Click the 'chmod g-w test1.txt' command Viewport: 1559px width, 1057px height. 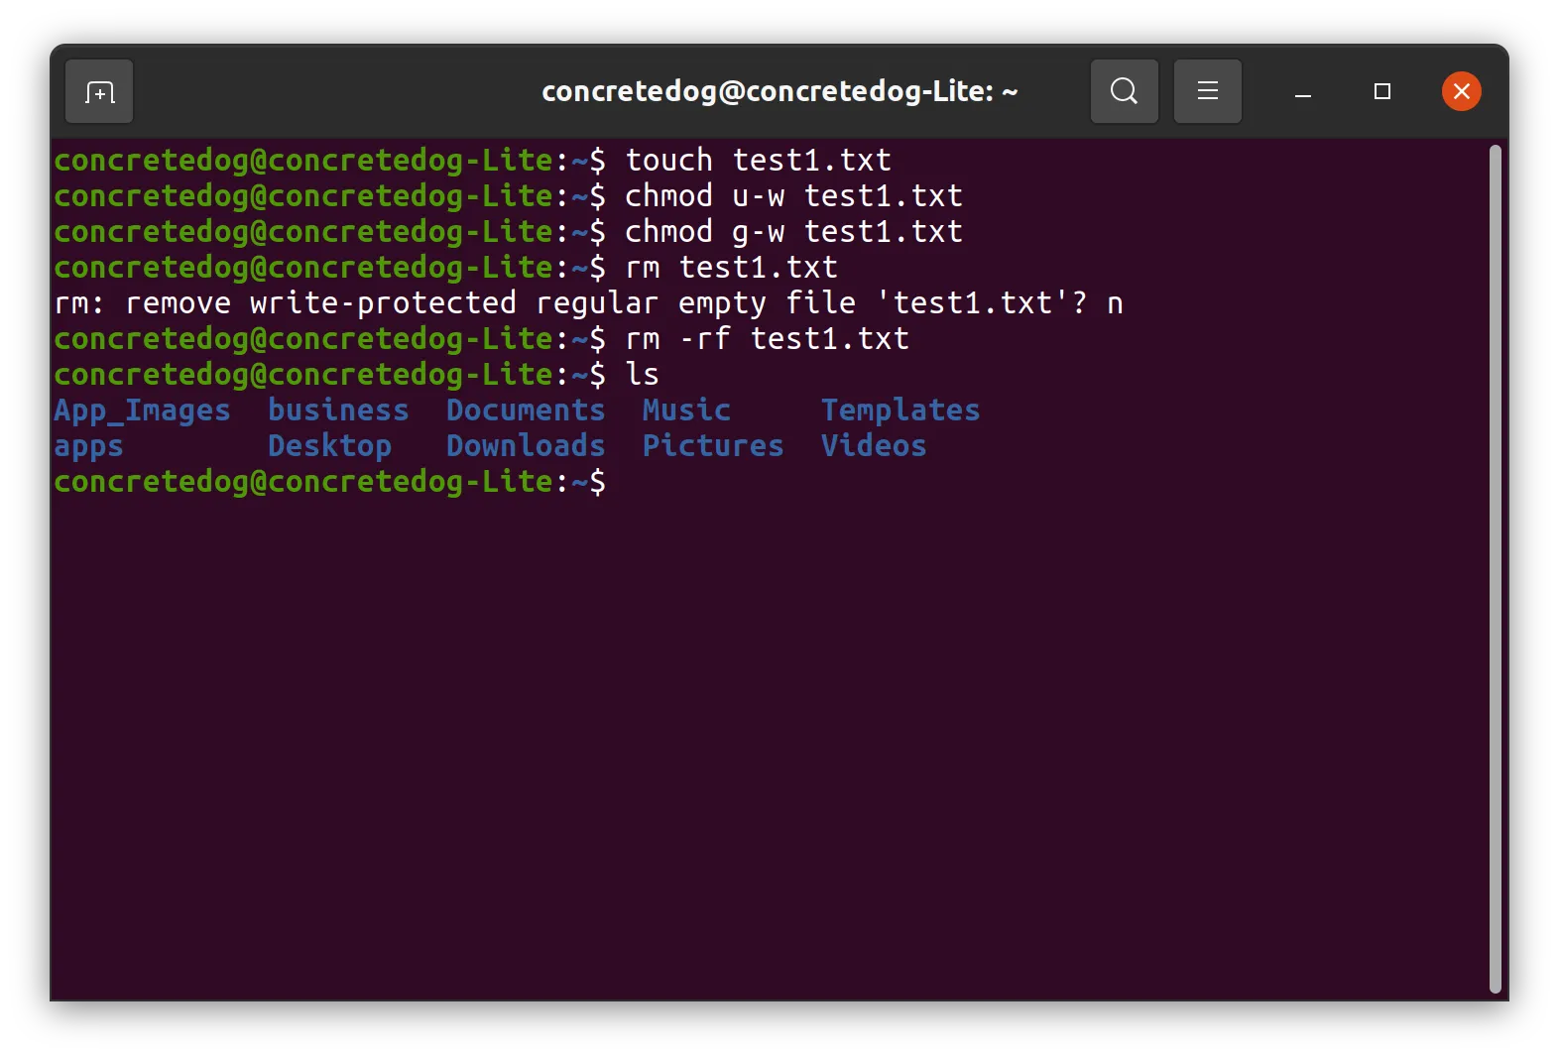pyautogui.click(x=793, y=231)
